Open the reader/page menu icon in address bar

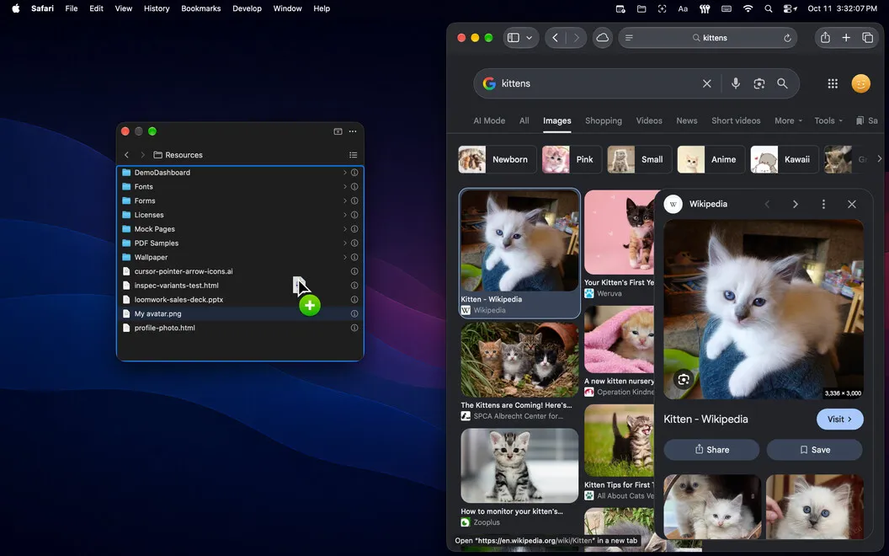click(x=629, y=37)
